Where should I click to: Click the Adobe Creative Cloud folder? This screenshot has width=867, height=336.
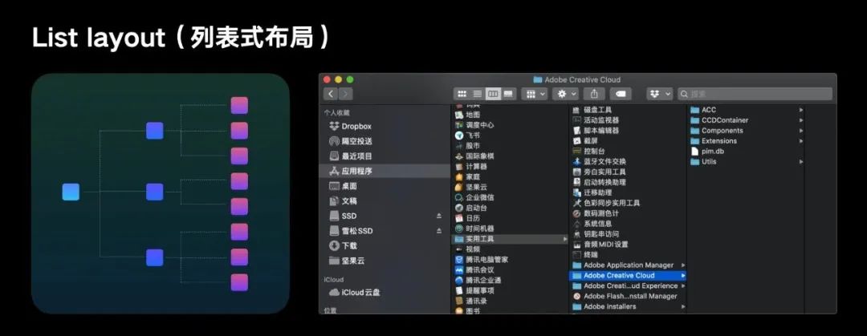pyautogui.click(x=618, y=275)
